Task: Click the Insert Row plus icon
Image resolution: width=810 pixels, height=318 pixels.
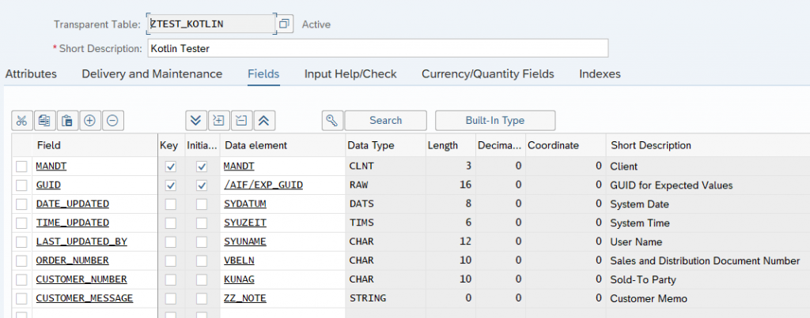Action: coord(90,121)
